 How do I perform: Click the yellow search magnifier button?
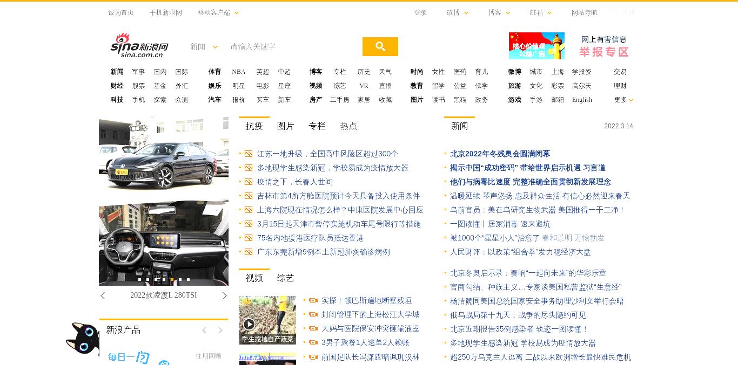pyautogui.click(x=380, y=46)
